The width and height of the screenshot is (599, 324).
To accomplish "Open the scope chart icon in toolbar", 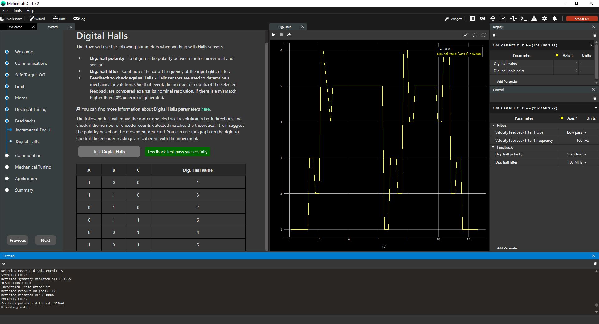I will 503,19.
